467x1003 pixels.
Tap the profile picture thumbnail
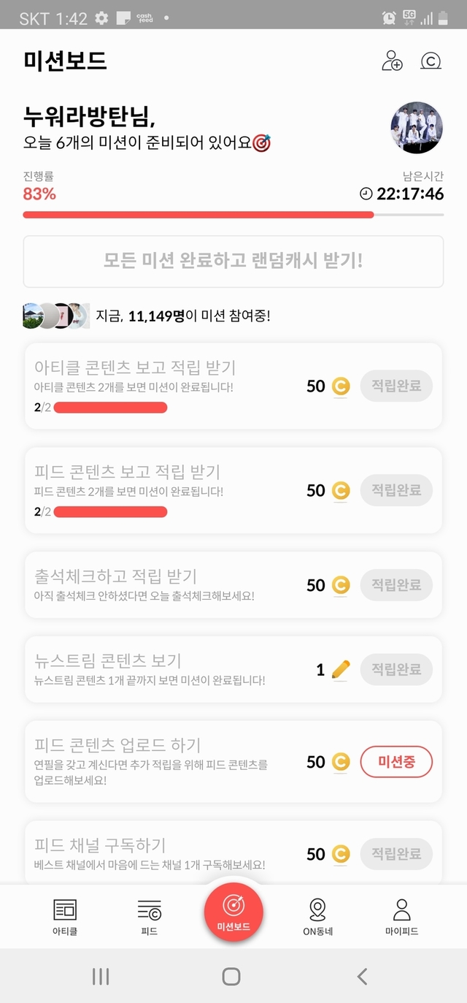pyautogui.click(x=417, y=127)
